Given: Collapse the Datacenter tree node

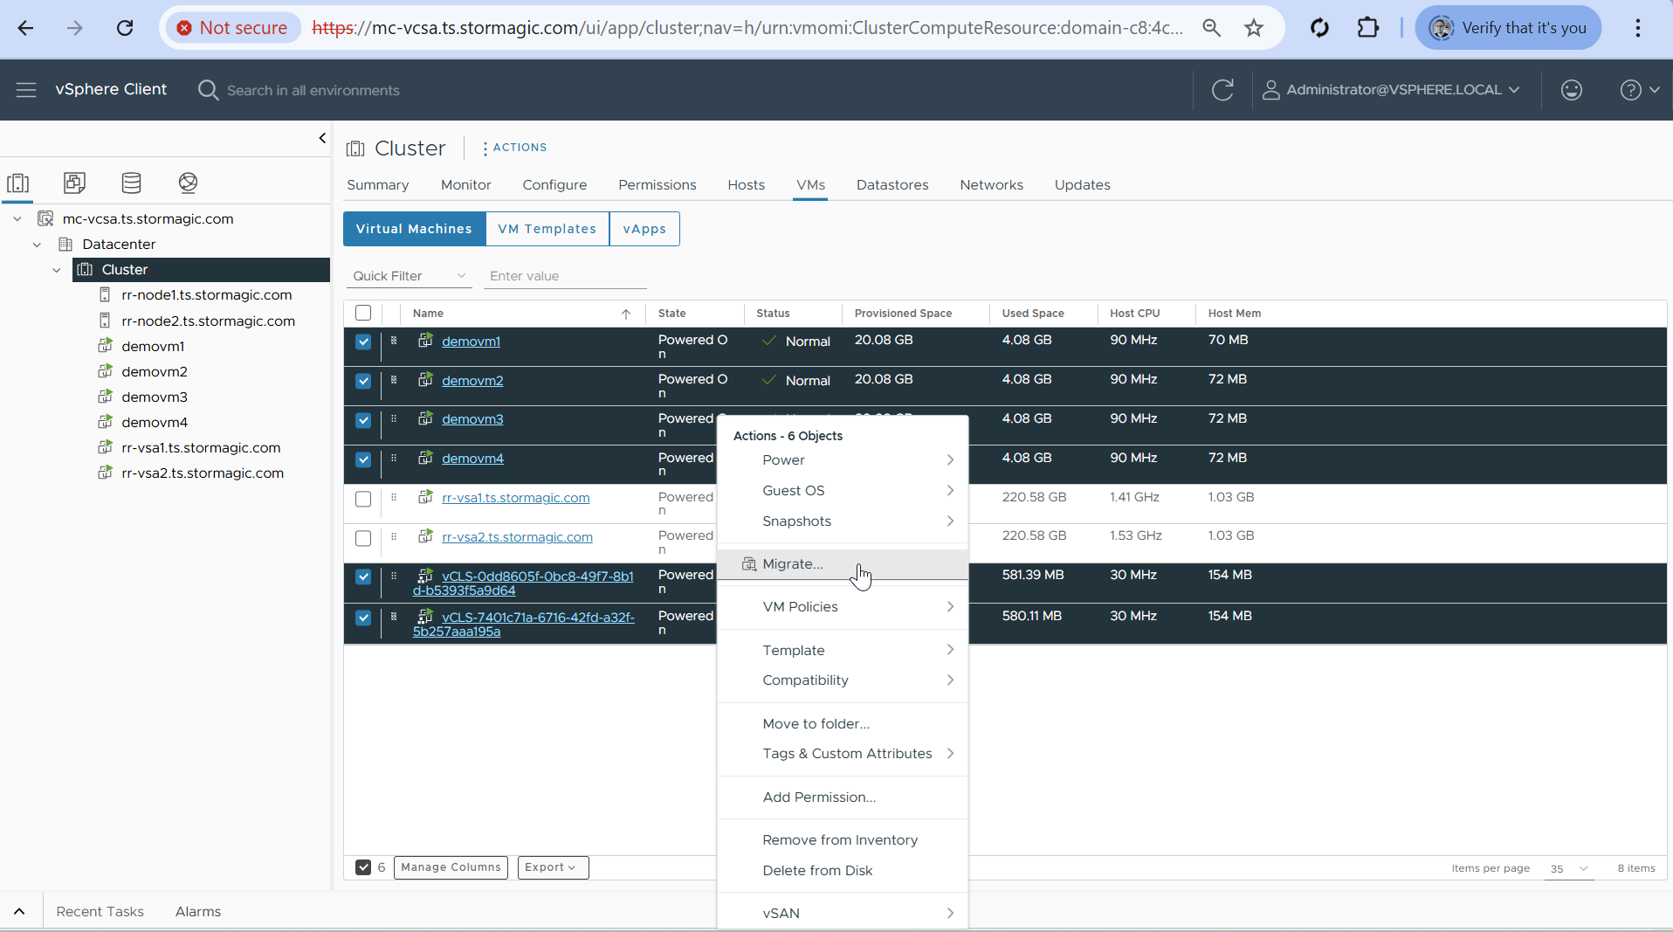Looking at the screenshot, I should (x=37, y=245).
